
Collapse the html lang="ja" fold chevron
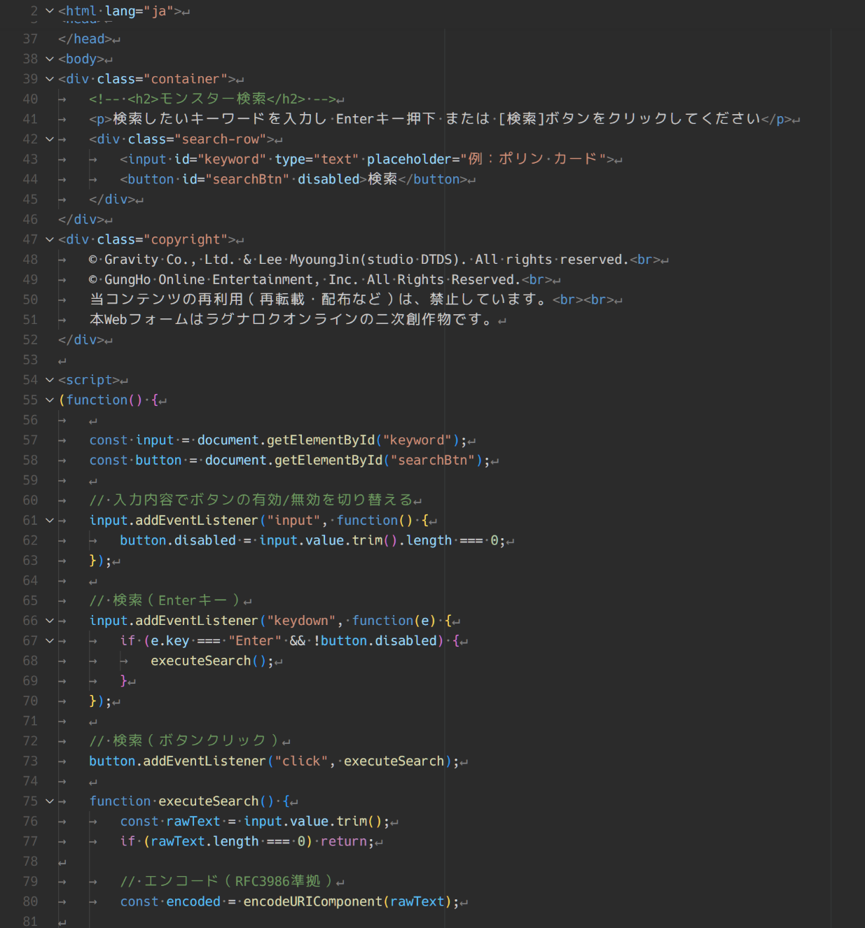pos(50,11)
